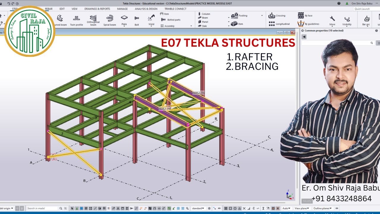Select the By guidelines rebar tool
Screen dimensions: 380x214
point(309,24)
